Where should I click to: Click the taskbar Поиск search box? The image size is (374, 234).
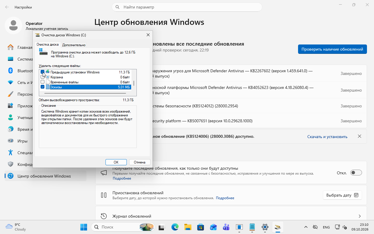click(x=123, y=227)
